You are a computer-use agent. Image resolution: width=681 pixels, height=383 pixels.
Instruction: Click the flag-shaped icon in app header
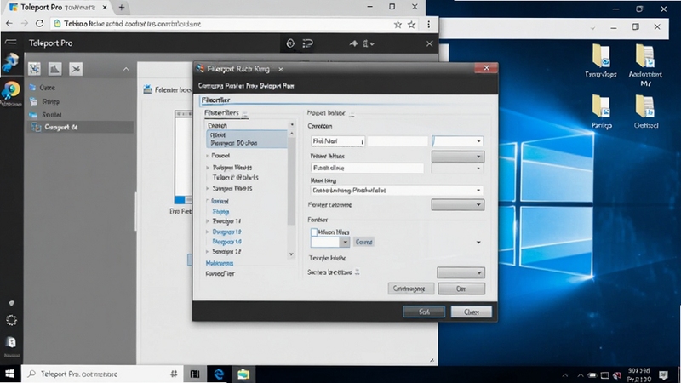(x=308, y=43)
